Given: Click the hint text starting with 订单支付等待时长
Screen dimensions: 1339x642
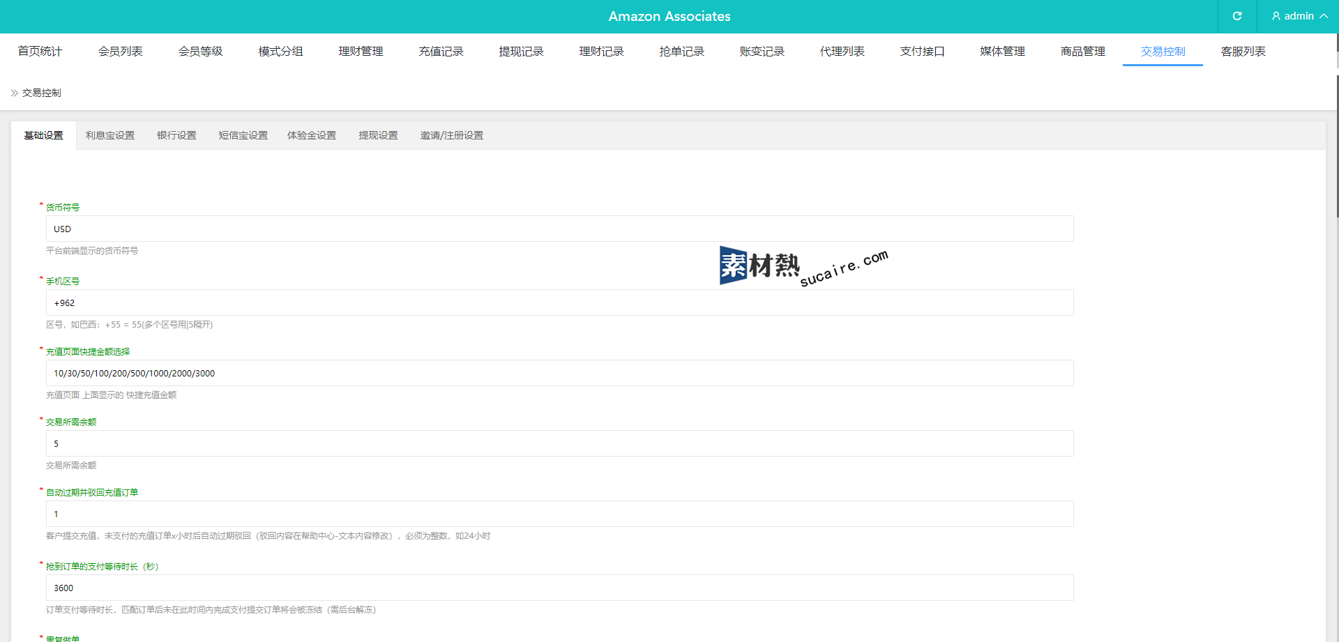Looking at the screenshot, I should pos(211,609).
